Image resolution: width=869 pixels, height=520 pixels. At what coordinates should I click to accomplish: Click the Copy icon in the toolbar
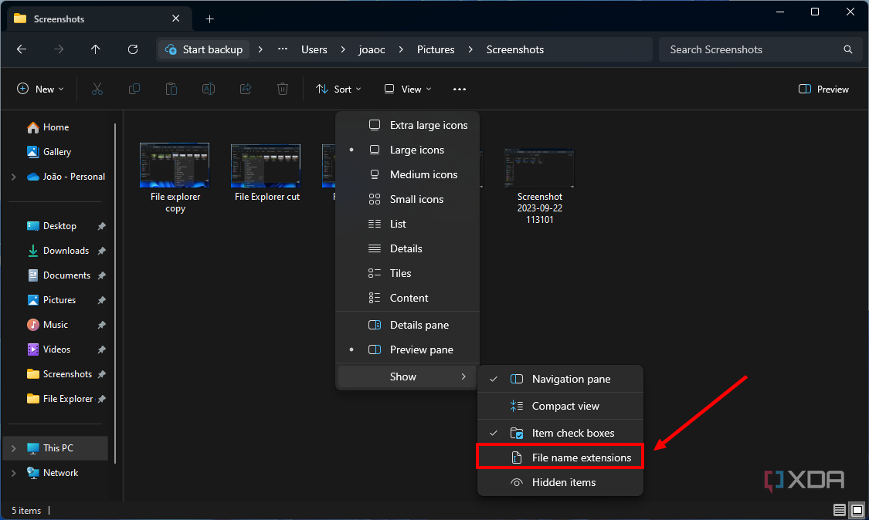134,89
